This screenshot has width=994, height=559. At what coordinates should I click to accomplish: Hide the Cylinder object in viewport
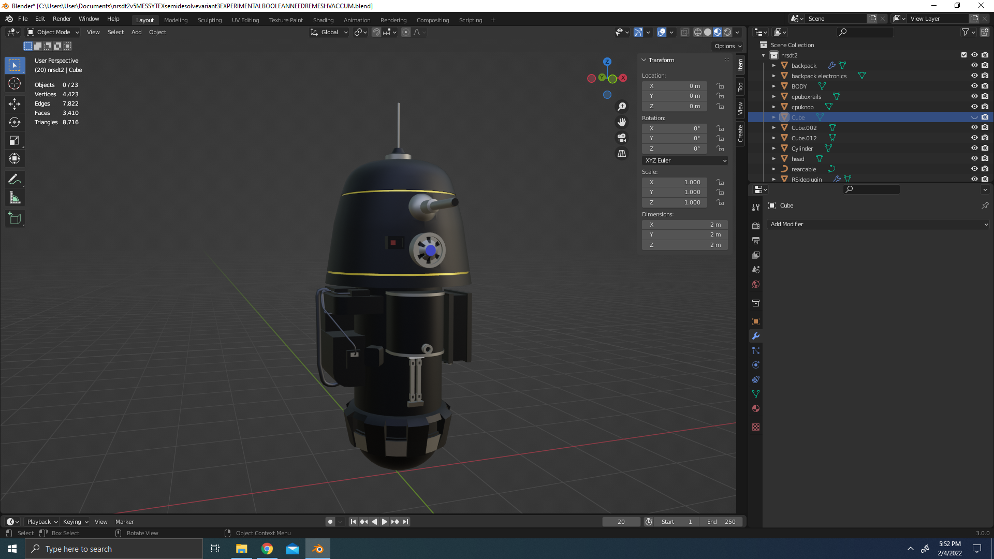pos(974,148)
